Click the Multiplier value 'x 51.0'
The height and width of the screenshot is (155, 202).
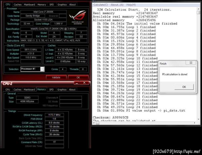tap(31, 54)
